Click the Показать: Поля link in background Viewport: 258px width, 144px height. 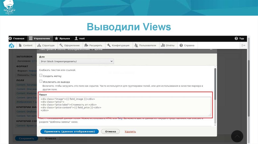[x=33, y=75]
